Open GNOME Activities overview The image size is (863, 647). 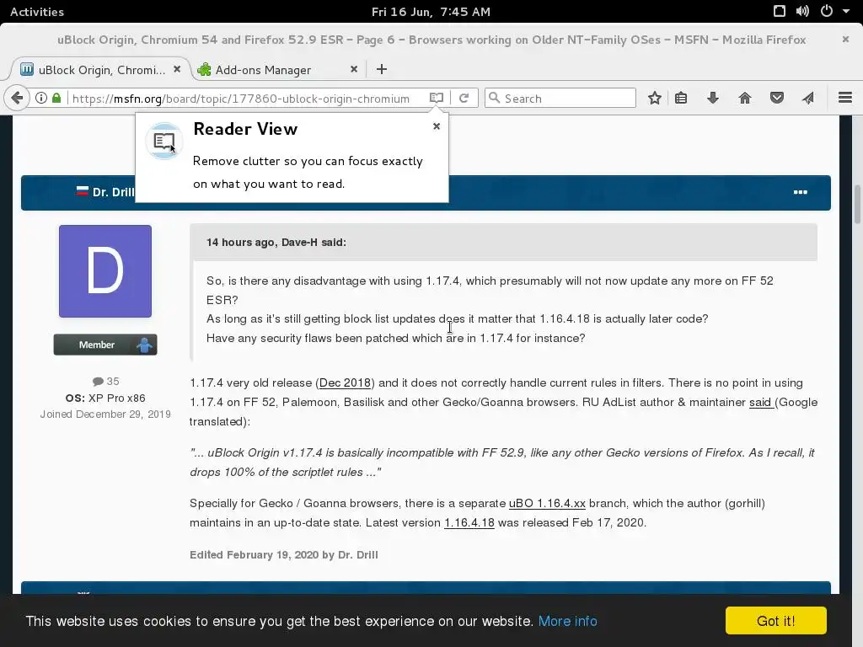pyautogui.click(x=37, y=12)
